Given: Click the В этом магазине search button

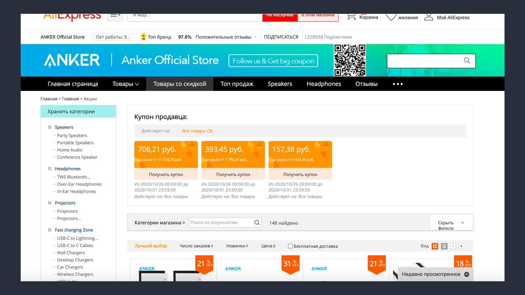Looking at the screenshot, I should 318,17.
